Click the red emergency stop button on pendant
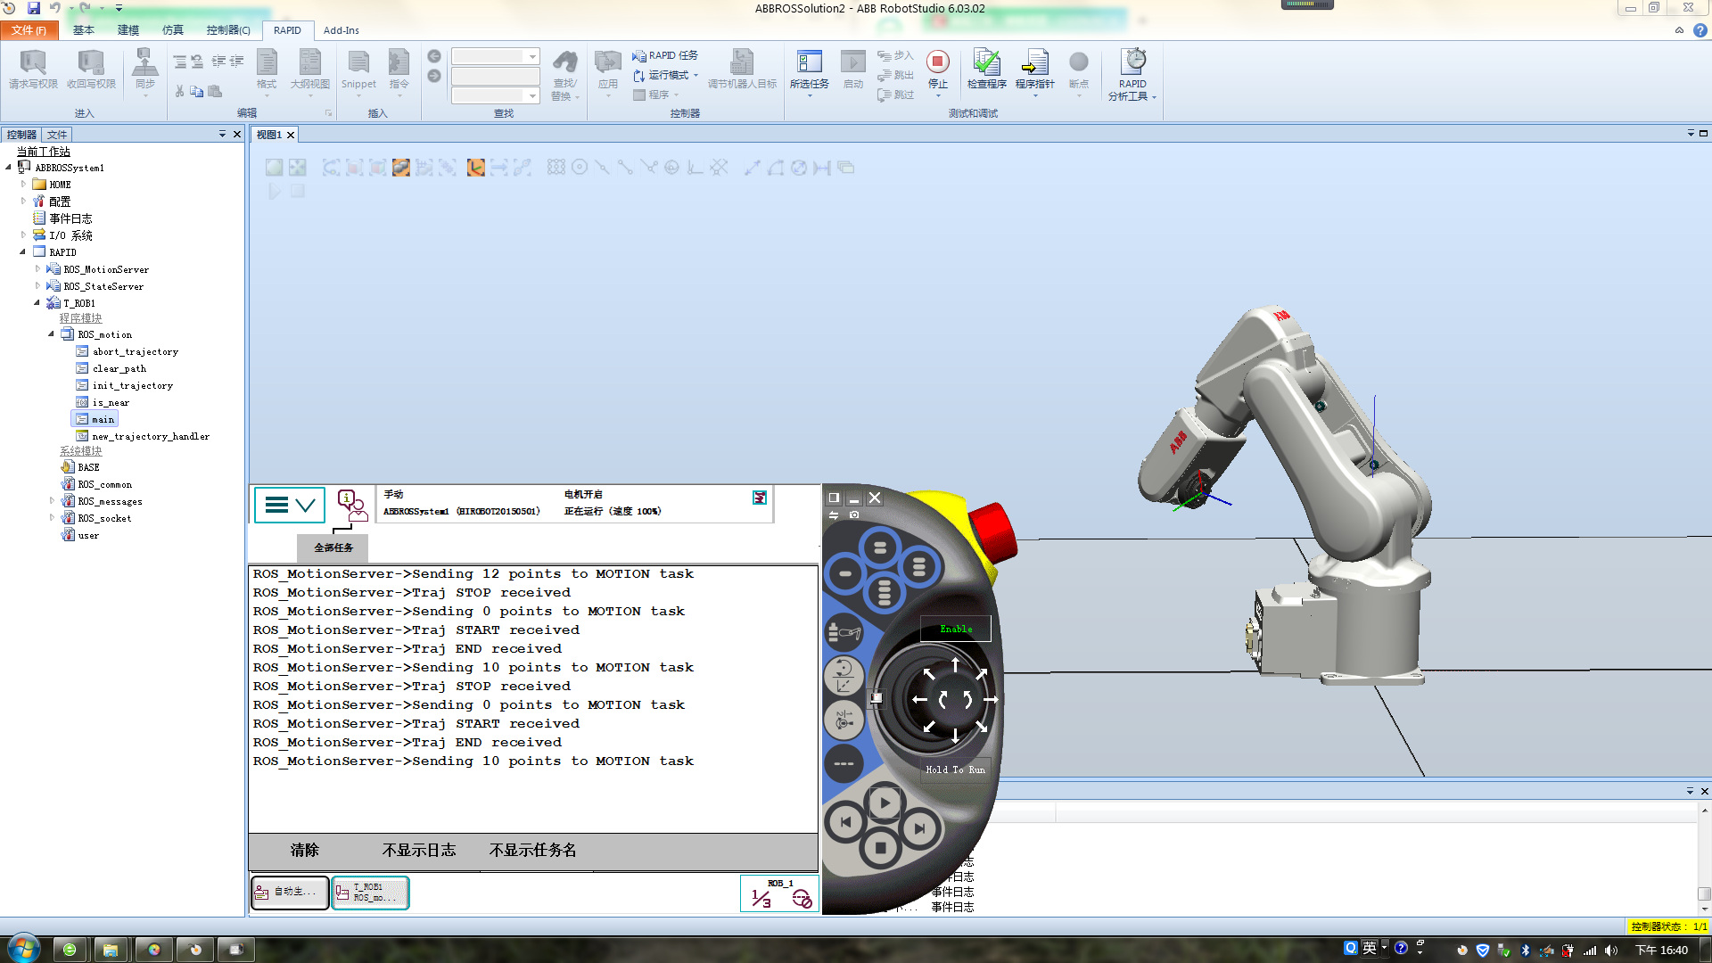The width and height of the screenshot is (1712, 963). click(x=992, y=531)
